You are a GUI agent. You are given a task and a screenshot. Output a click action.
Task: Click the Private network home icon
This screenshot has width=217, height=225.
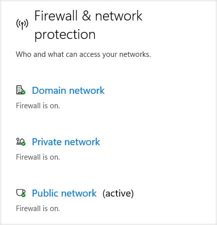click(20, 142)
